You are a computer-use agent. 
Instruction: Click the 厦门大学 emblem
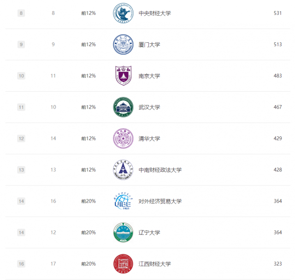pos(123,44)
